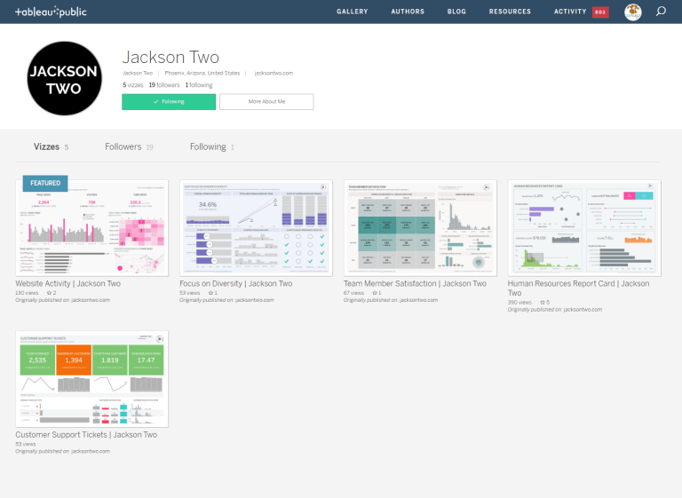Image resolution: width=682 pixels, height=498 pixels.
Task: Switch to the Vizzes tab
Action: coord(51,147)
